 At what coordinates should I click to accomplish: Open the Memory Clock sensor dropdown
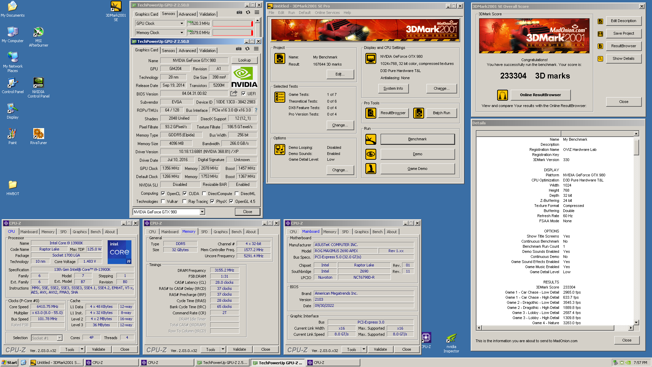click(182, 33)
